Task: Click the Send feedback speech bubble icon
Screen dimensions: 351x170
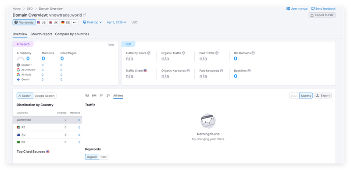Action: [x=313, y=9]
